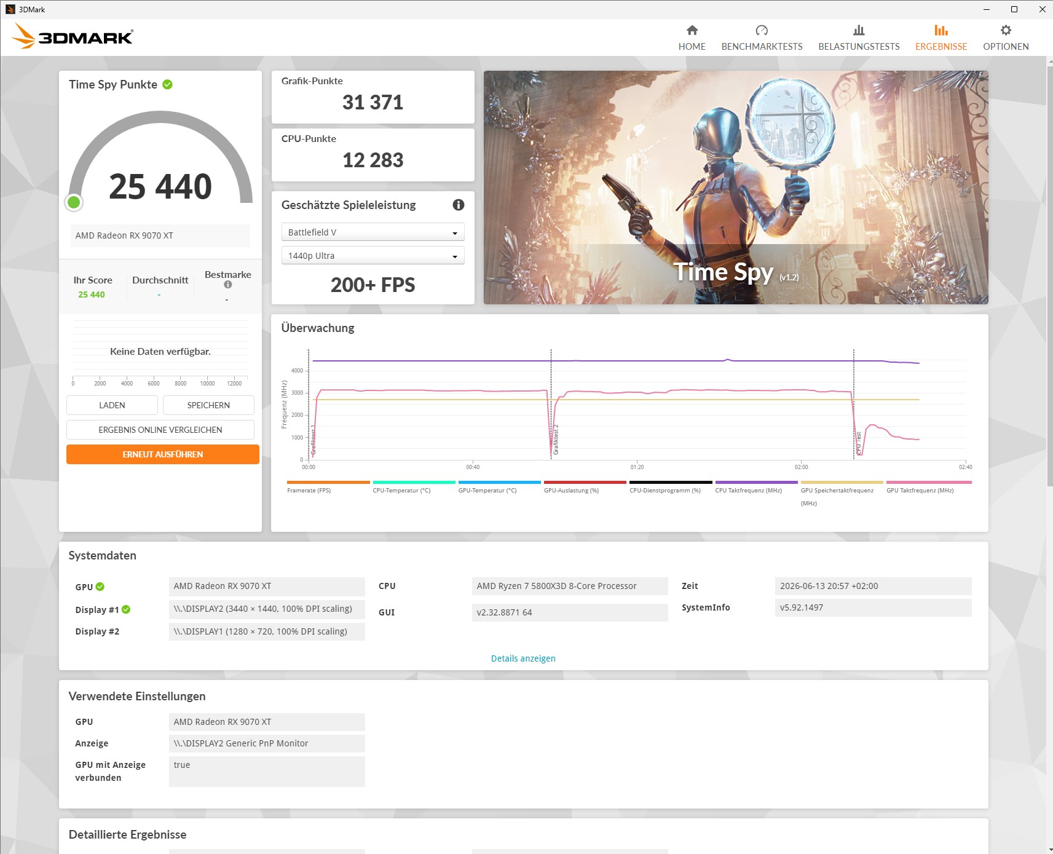Open the Optionen gear icon

click(1006, 30)
